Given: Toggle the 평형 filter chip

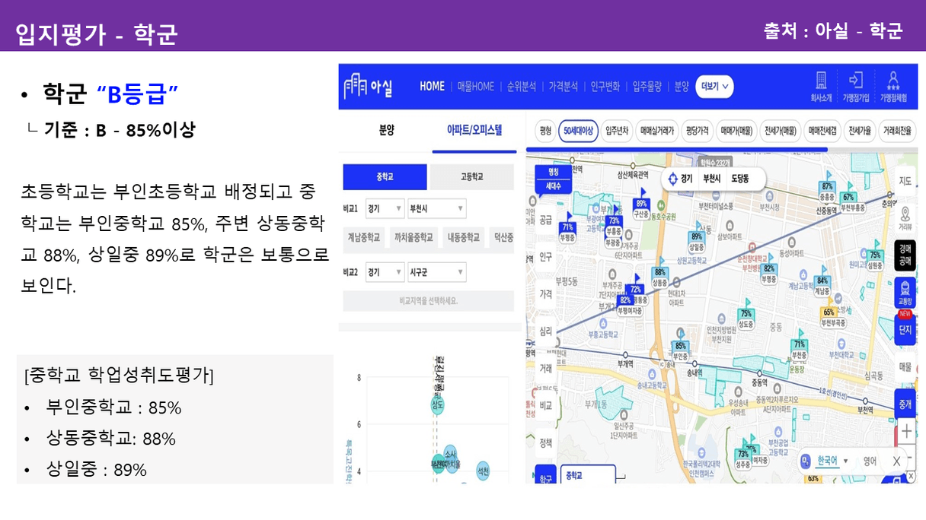Looking at the screenshot, I should (x=544, y=131).
